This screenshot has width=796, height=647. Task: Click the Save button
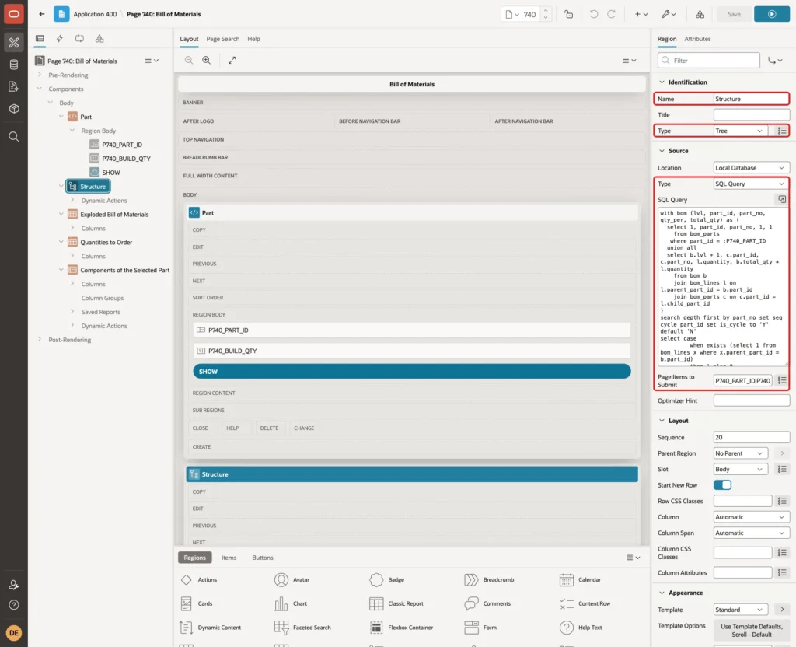[x=734, y=14]
